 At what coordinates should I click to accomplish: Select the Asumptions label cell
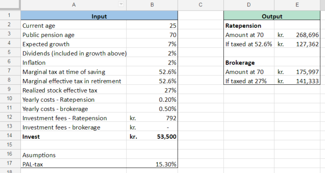[x=74, y=155]
